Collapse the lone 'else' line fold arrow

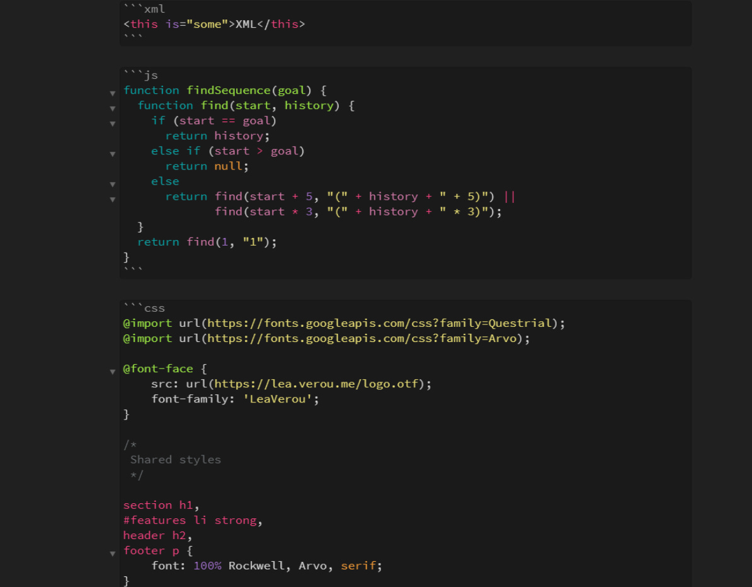(113, 185)
